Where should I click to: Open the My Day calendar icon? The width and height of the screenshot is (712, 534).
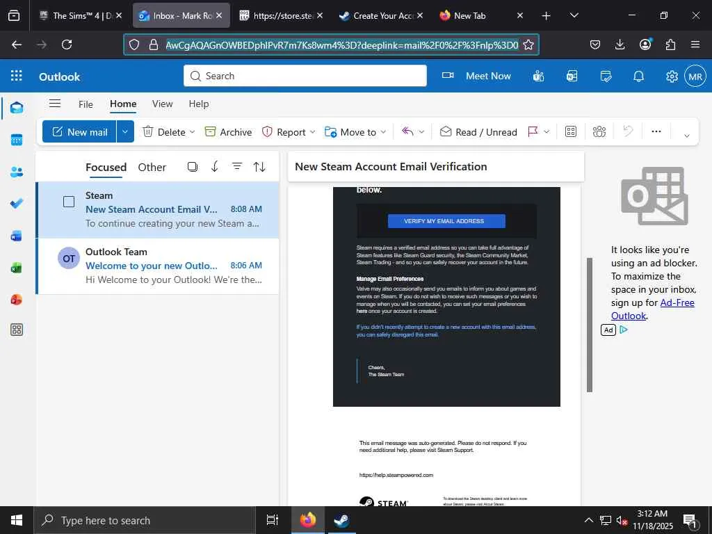(606, 76)
